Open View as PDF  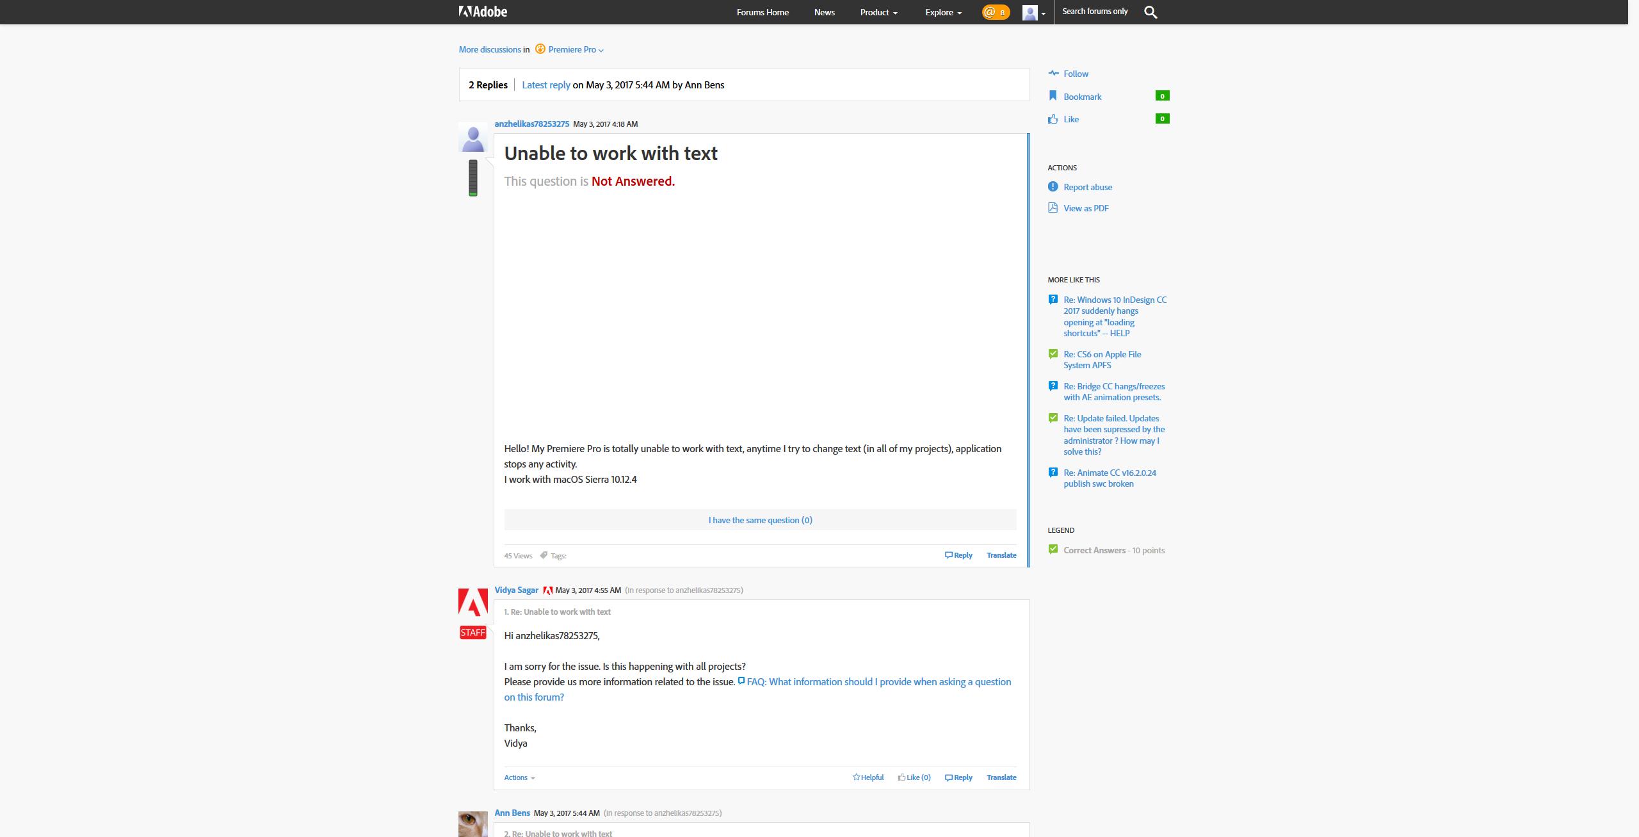[x=1085, y=208]
